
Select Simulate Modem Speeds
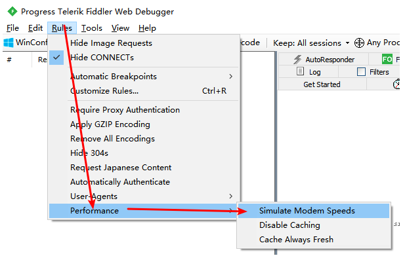[x=314, y=211]
